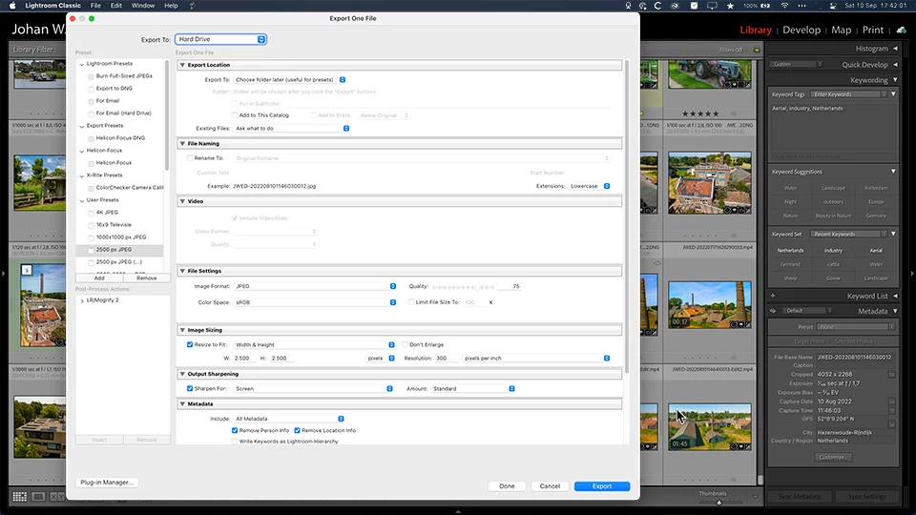This screenshot has width=916, height=515.
Task: Click the screen mirroring menu bar icon
Action: tap(712, 6)
